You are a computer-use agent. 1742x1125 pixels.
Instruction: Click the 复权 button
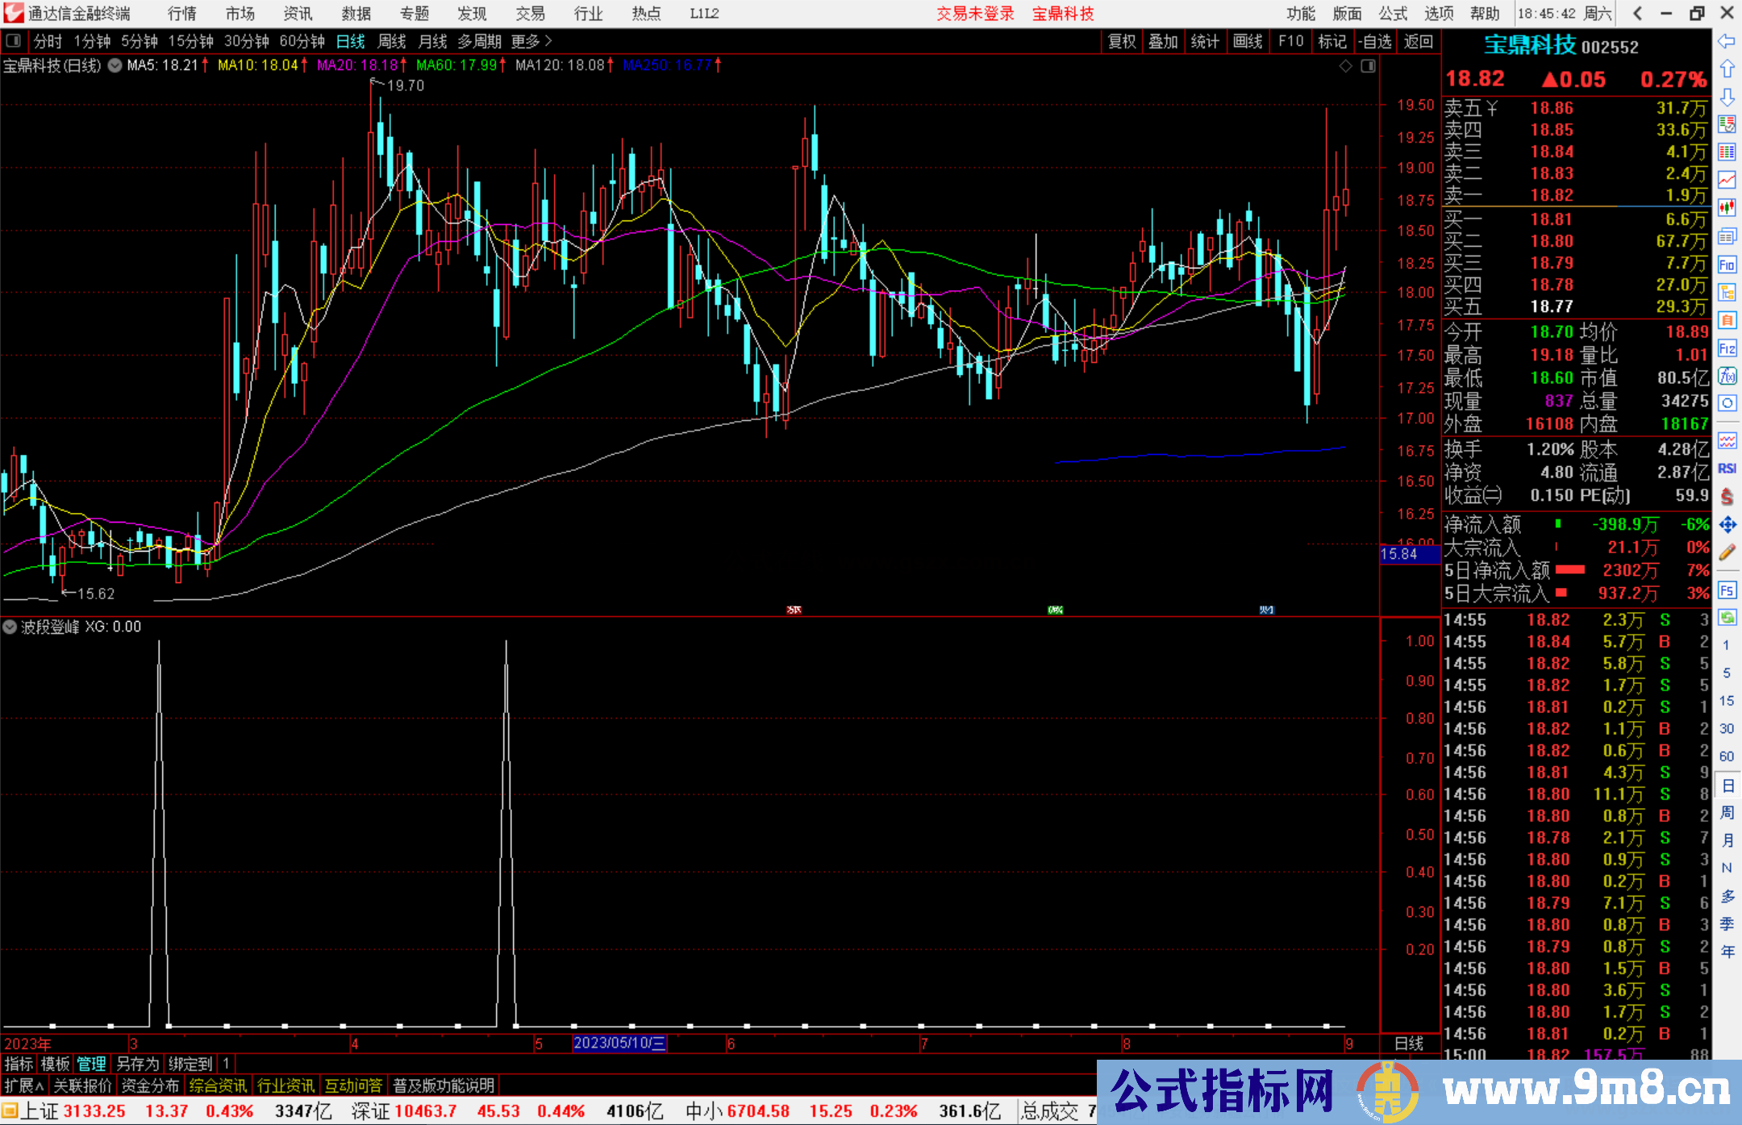click(1121, 41)
